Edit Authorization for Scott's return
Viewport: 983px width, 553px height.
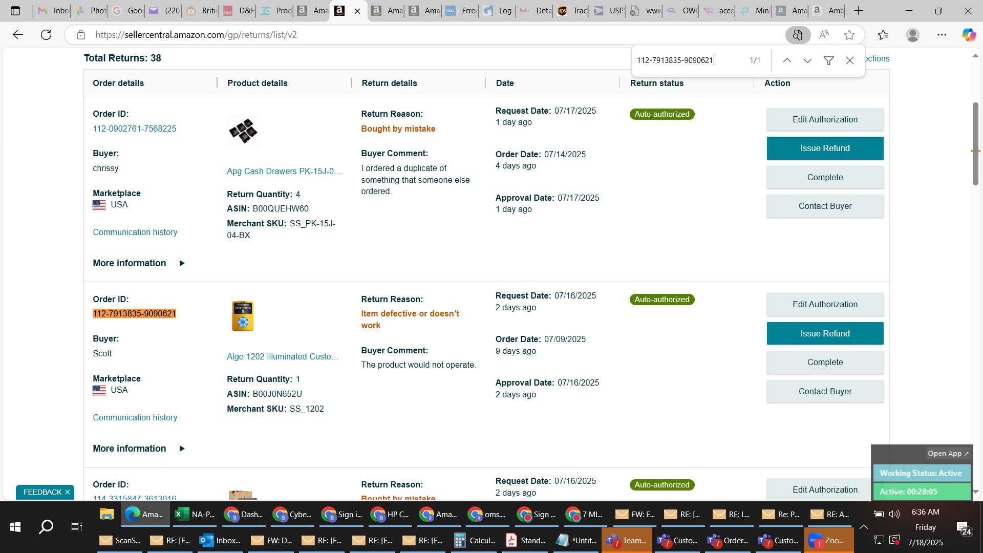point(825,304)
